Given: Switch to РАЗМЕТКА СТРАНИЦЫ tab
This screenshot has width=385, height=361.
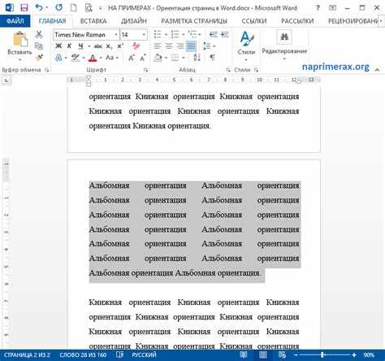Looking at the screenshot, I should tap(194, 21).
